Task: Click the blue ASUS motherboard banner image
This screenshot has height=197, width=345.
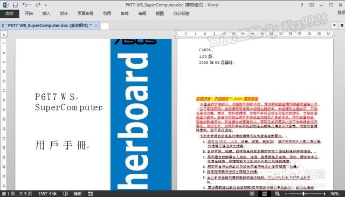Action: click(x=141, y=114)
